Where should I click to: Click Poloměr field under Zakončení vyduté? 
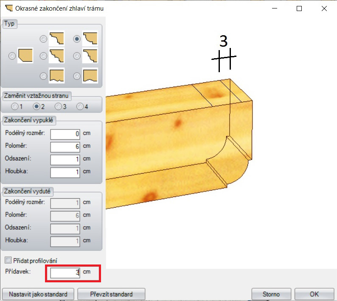(x=65, y=216)
